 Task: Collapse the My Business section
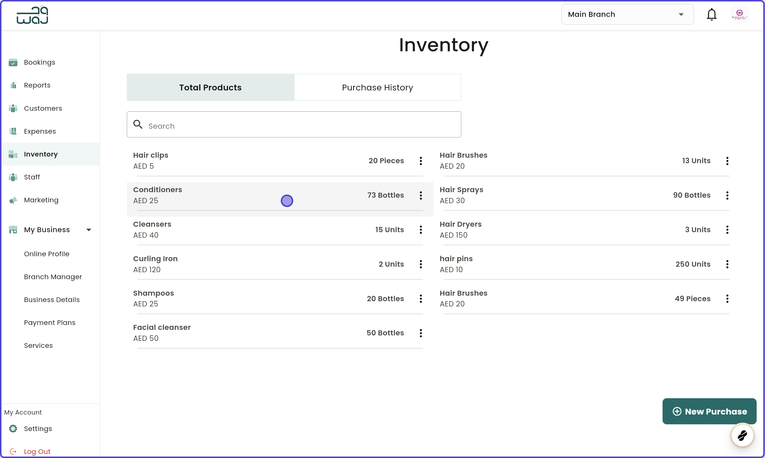coord(89,230)
